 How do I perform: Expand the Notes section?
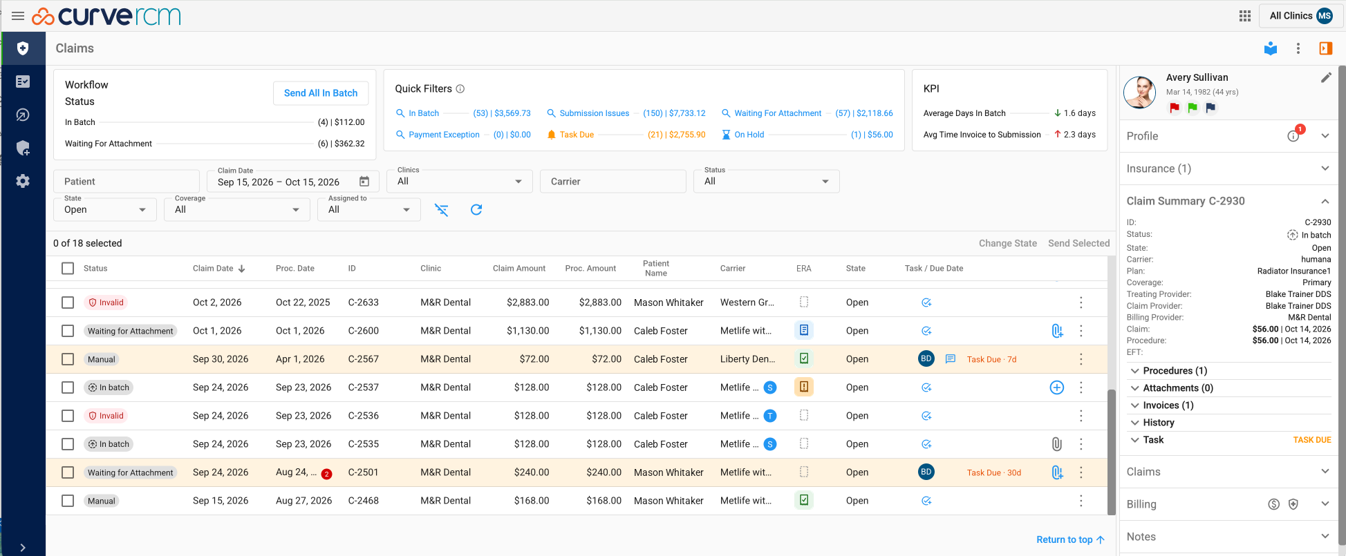click(1228, 537)
